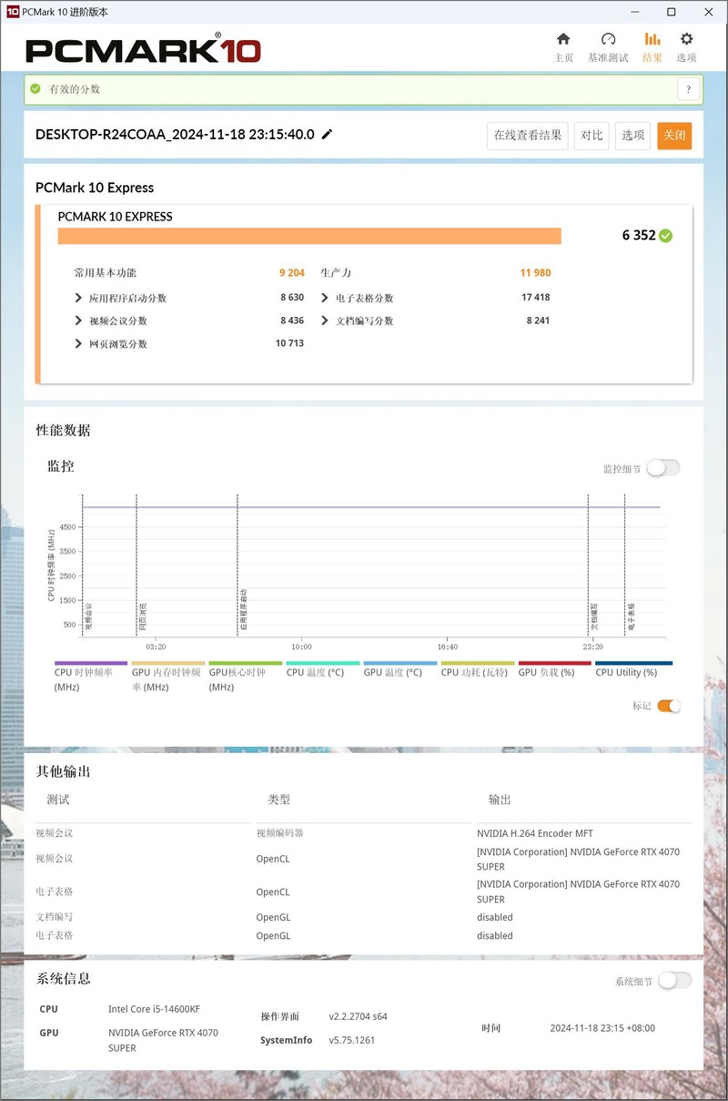
Task: Click the pencil icon to rename result
Action: tap(328, 134)
